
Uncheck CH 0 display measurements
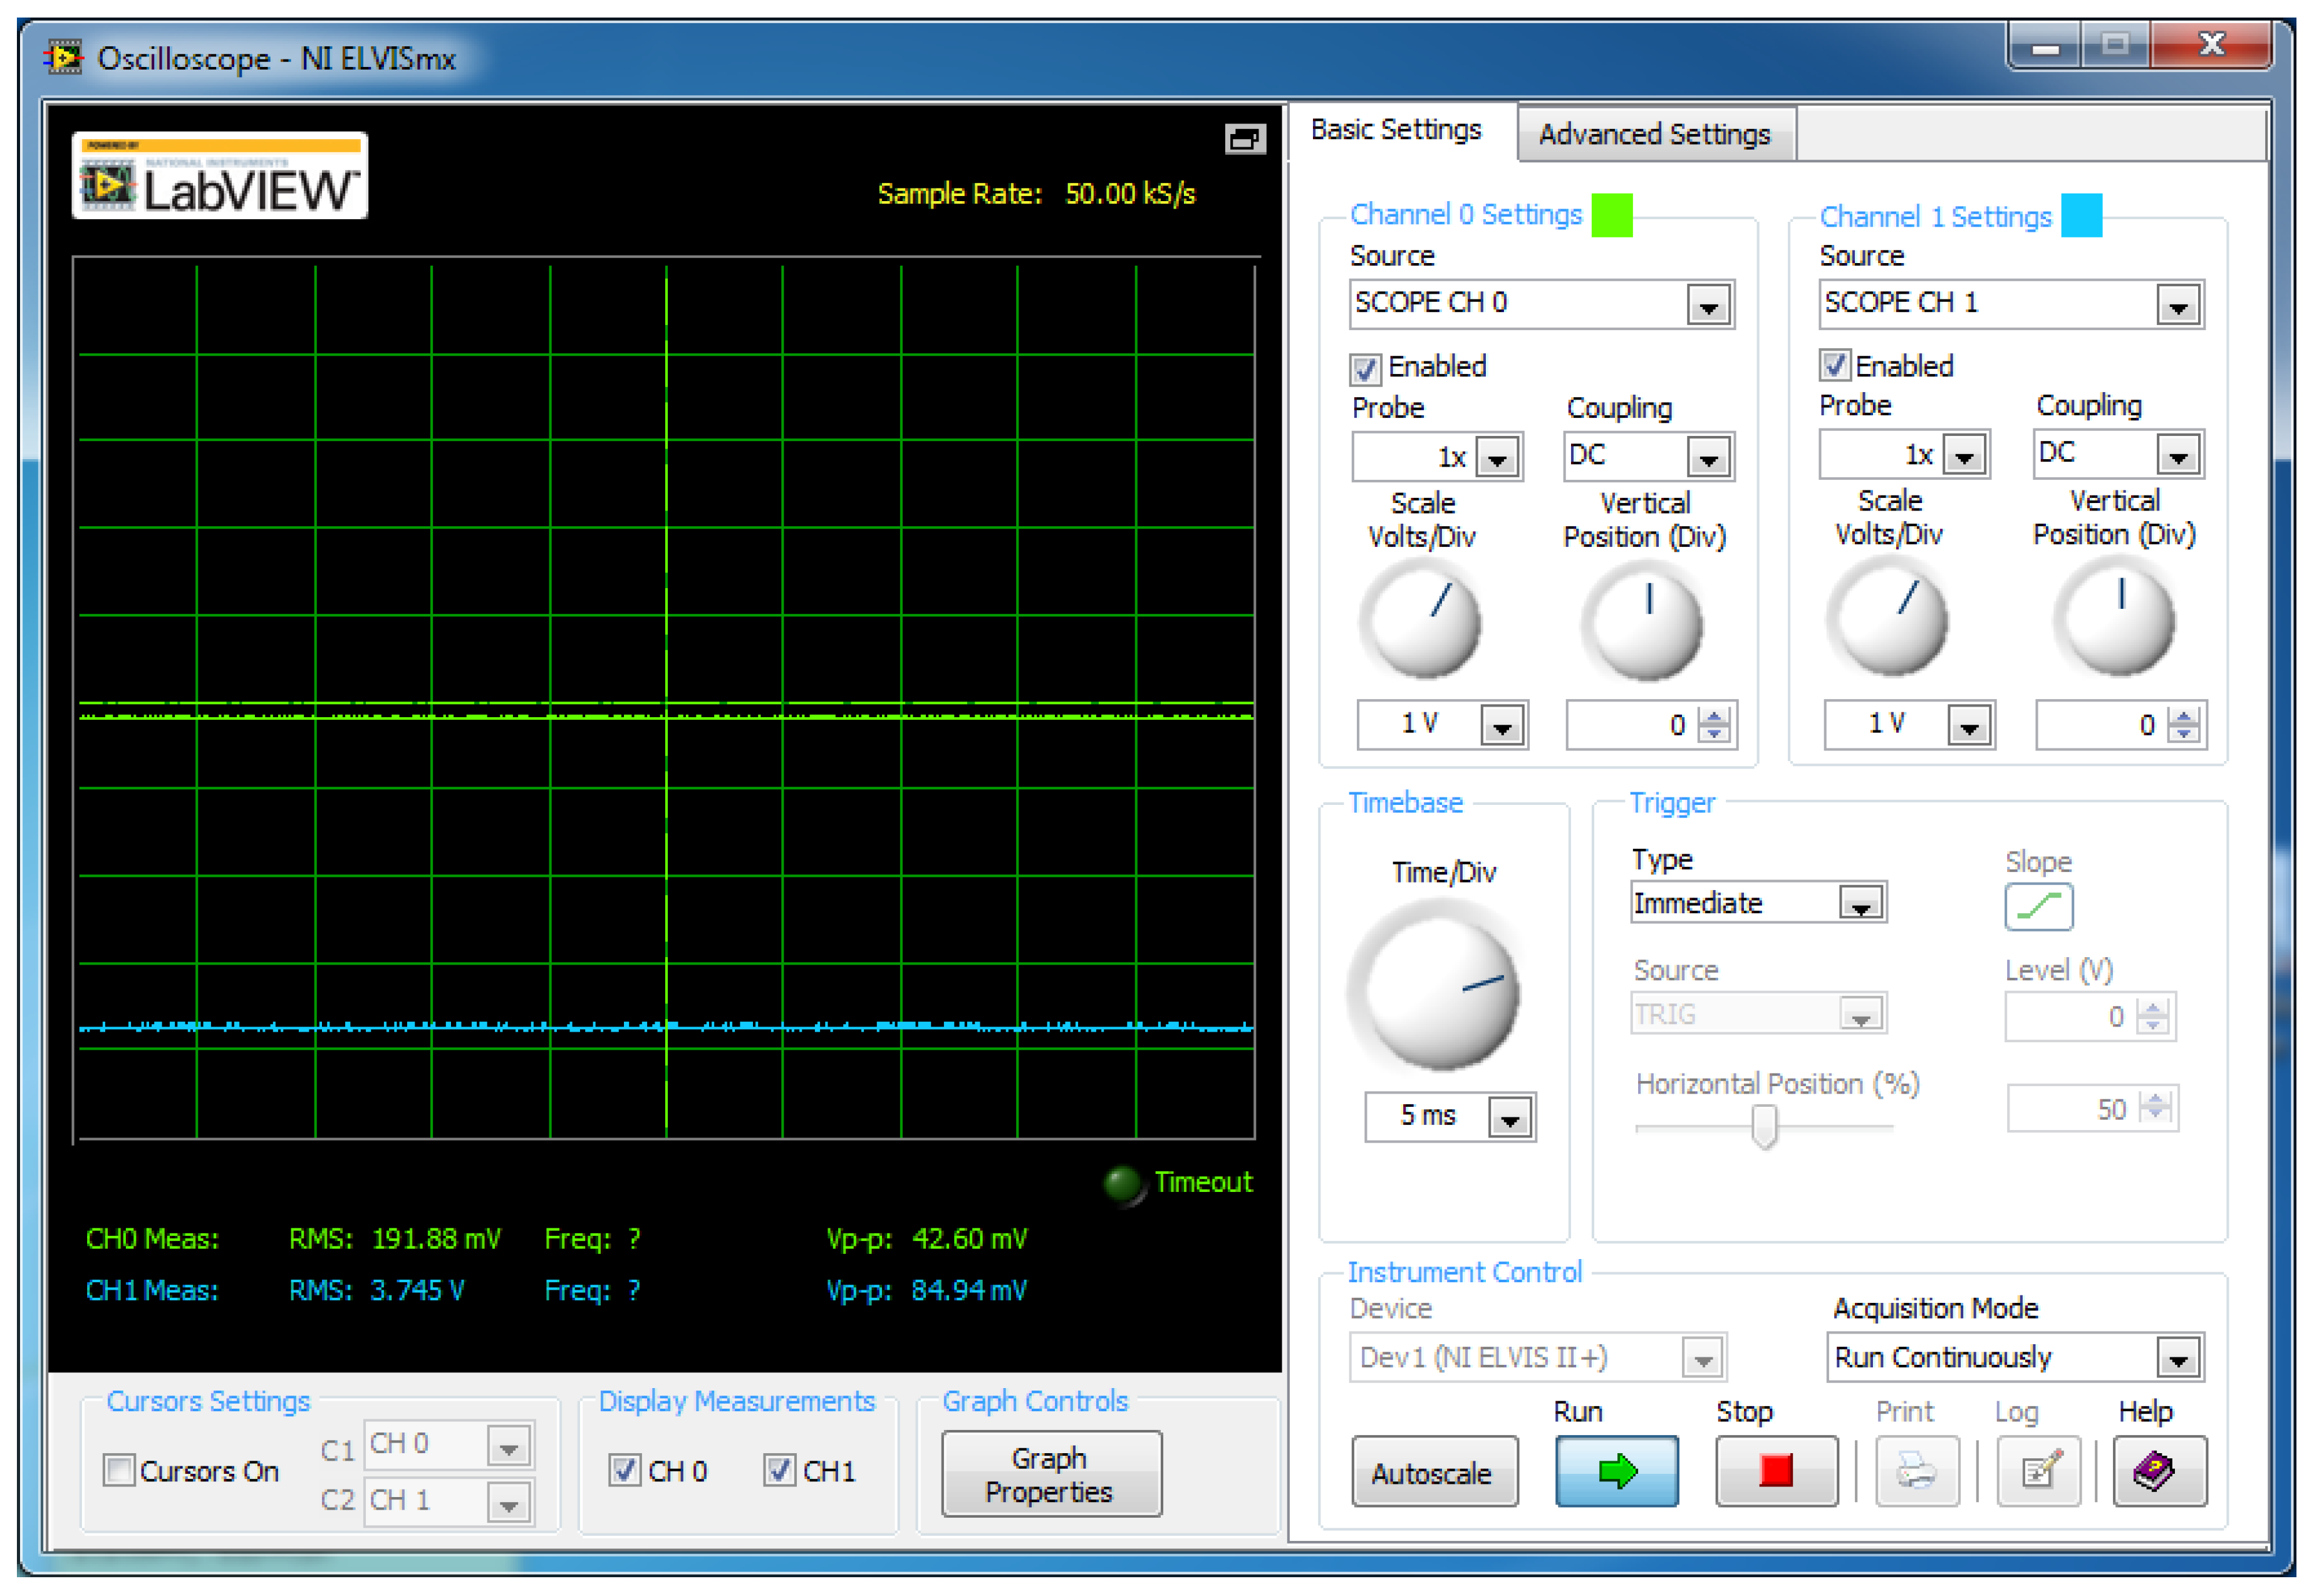(x=625, y=1471)
